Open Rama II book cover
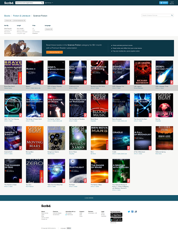 pyautogui.click(x=35, y=73)
